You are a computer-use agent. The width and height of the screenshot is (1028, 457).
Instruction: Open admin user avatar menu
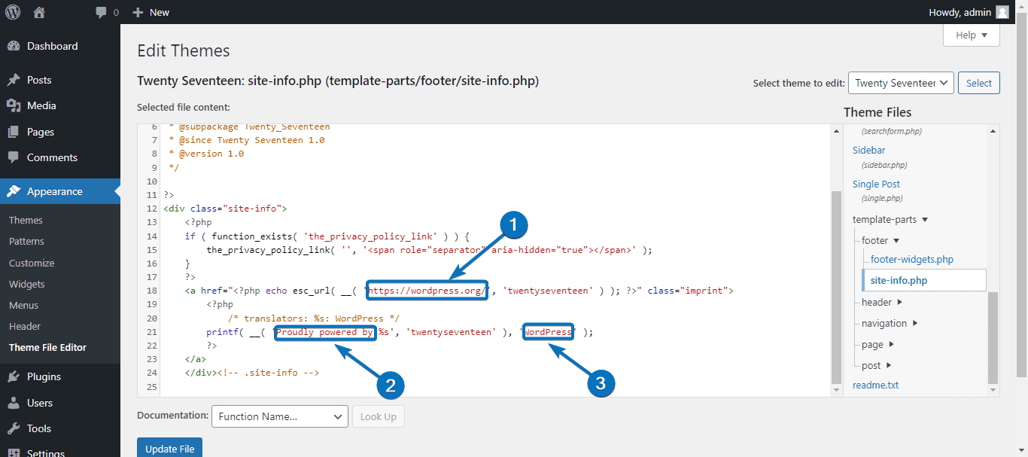pos(1002,12)
